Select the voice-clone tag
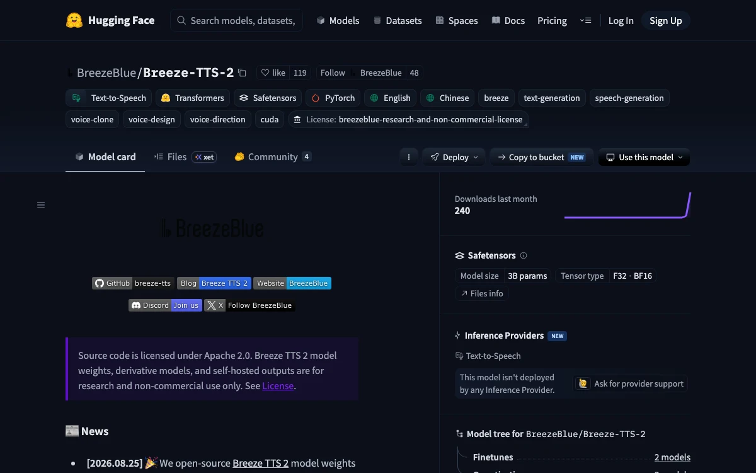The image size is (756, 473). pos(92,119)
